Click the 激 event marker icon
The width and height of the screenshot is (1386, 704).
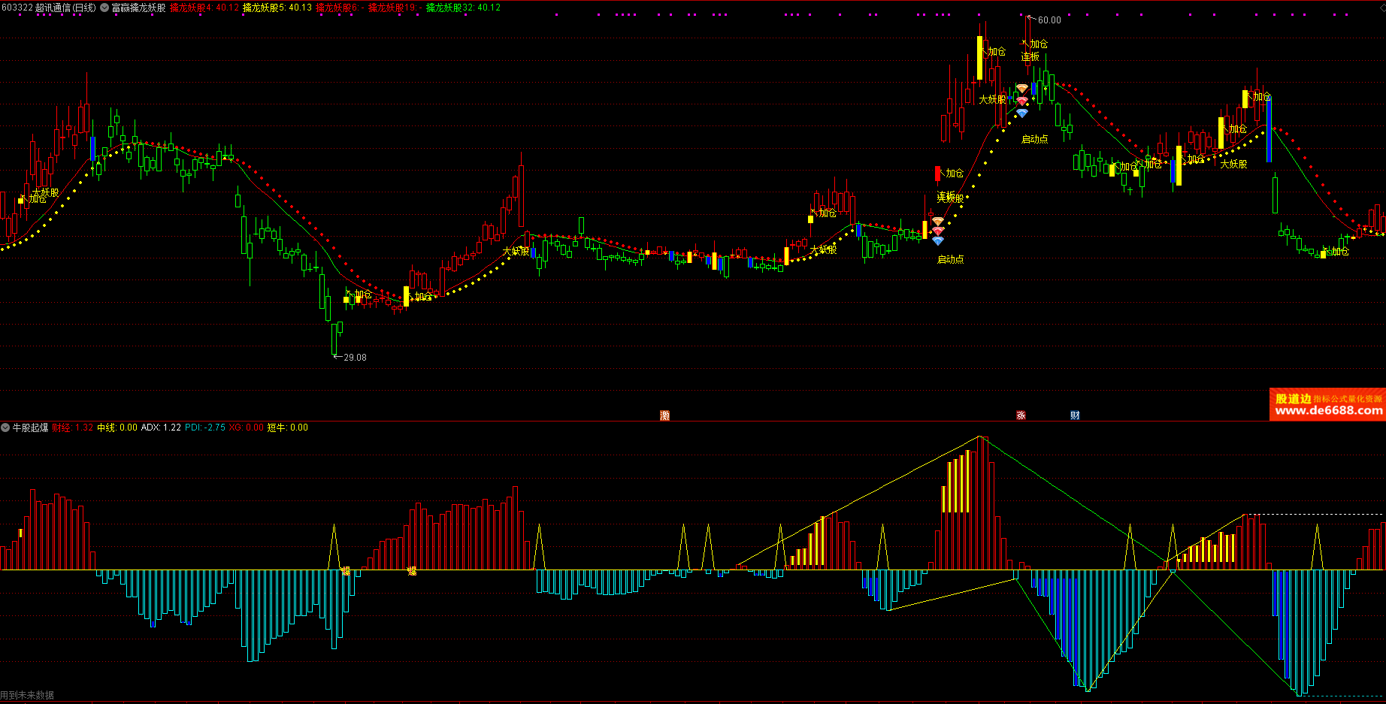(x=664, y=415)
